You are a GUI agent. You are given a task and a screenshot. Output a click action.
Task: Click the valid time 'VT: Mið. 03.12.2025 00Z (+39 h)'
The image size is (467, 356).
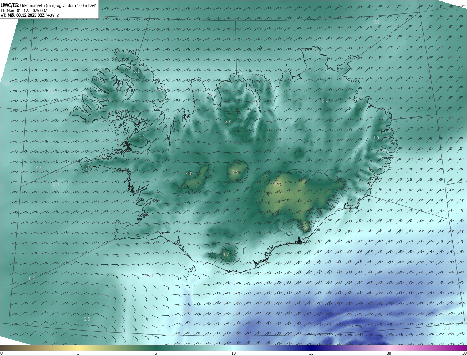tap(30, 15)
